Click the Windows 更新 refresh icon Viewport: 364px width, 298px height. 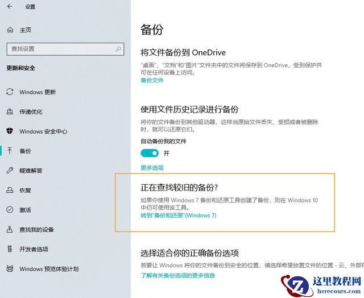coord(10,92)
